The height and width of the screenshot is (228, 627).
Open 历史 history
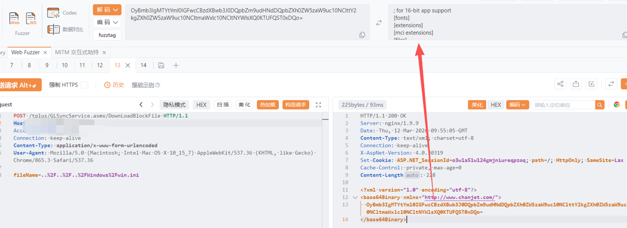click(114, 85)
